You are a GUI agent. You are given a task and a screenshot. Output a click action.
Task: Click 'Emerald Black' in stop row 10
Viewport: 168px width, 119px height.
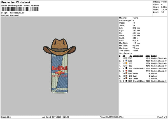(139, 81)
